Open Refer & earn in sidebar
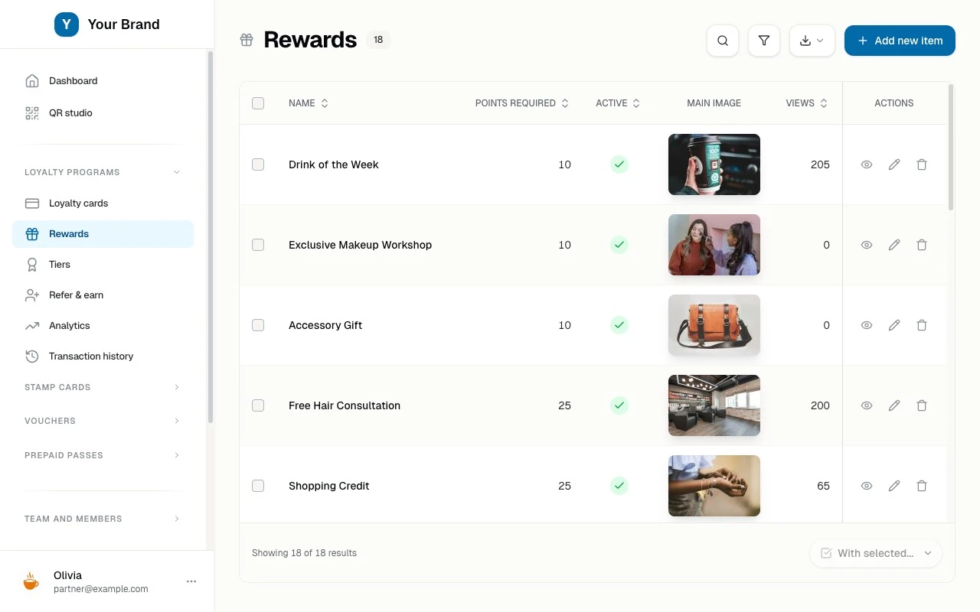This screenshot has width=980, height=612. click(103, 295)
